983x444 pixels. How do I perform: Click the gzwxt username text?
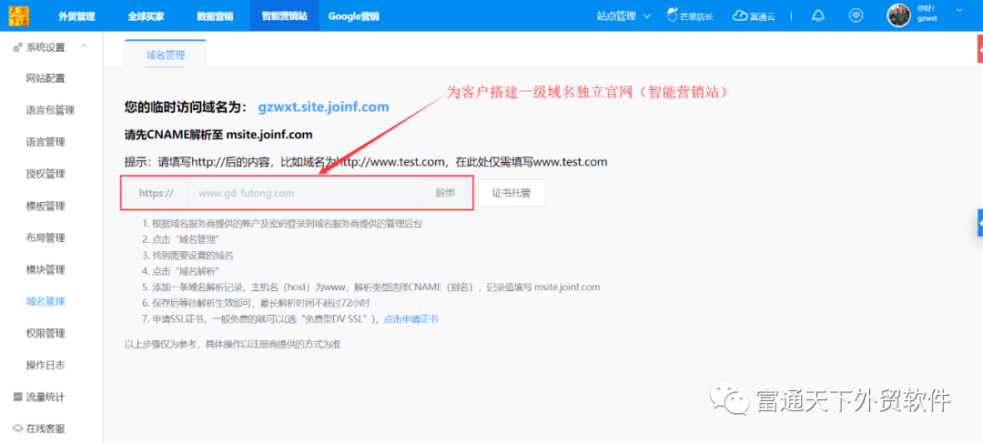pyautogui.click(x=927, y=19)
